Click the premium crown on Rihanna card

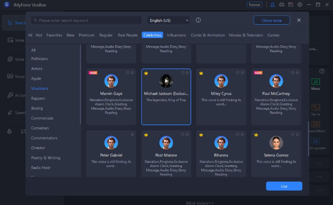pyautogui.click(x=201, y=135)
